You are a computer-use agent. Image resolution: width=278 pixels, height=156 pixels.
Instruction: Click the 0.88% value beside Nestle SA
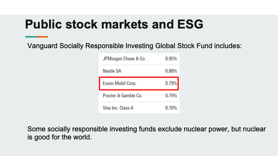point(171,71)
